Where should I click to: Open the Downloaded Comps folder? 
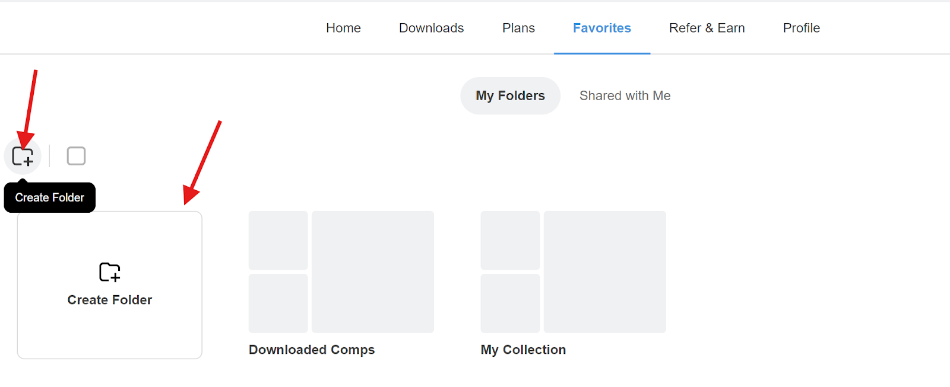[341, 272]
